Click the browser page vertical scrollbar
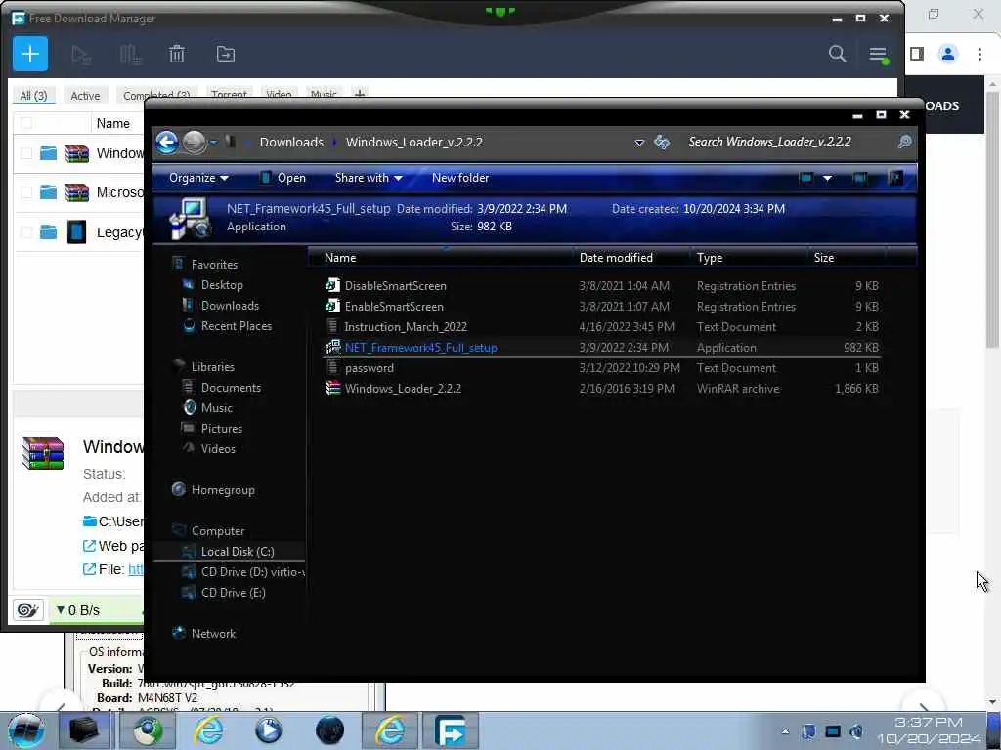This screenshot has height=750, width=1001. 992,220
